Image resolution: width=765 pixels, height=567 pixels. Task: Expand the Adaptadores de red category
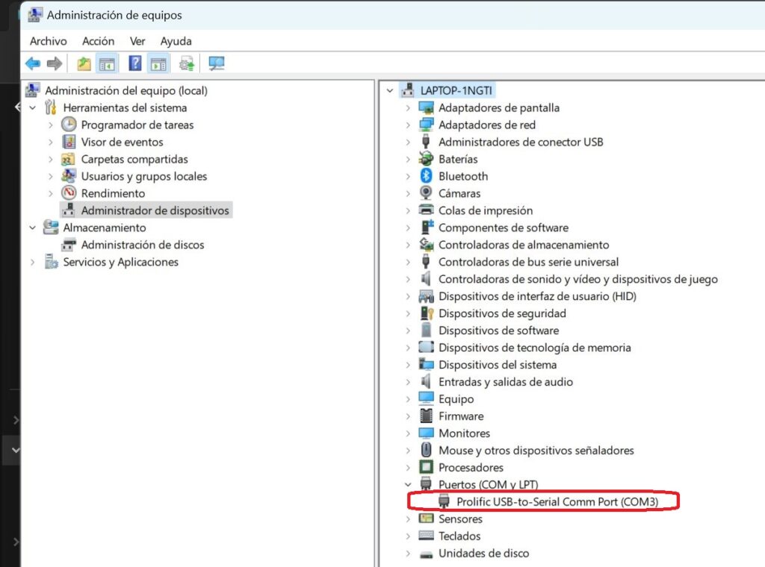[x=408, y=125]
